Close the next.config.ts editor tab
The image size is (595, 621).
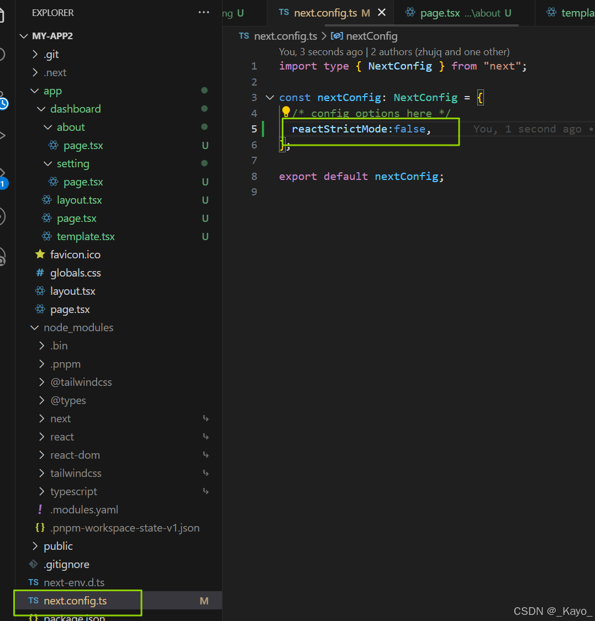(382, 13)
